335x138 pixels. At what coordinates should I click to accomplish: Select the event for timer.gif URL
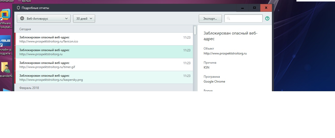[x=104, y=65]
